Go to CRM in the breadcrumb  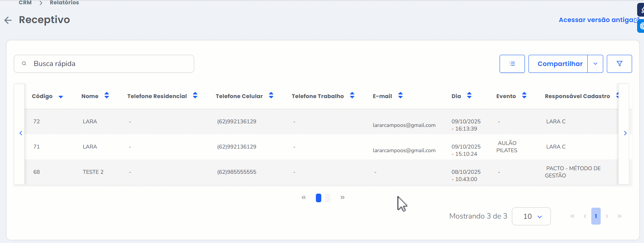[25, 3]
